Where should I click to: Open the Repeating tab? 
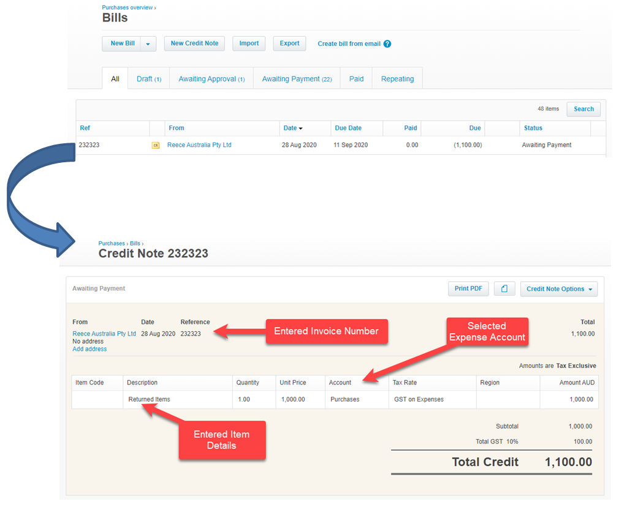pyautogui.click(x=397, y=79)
